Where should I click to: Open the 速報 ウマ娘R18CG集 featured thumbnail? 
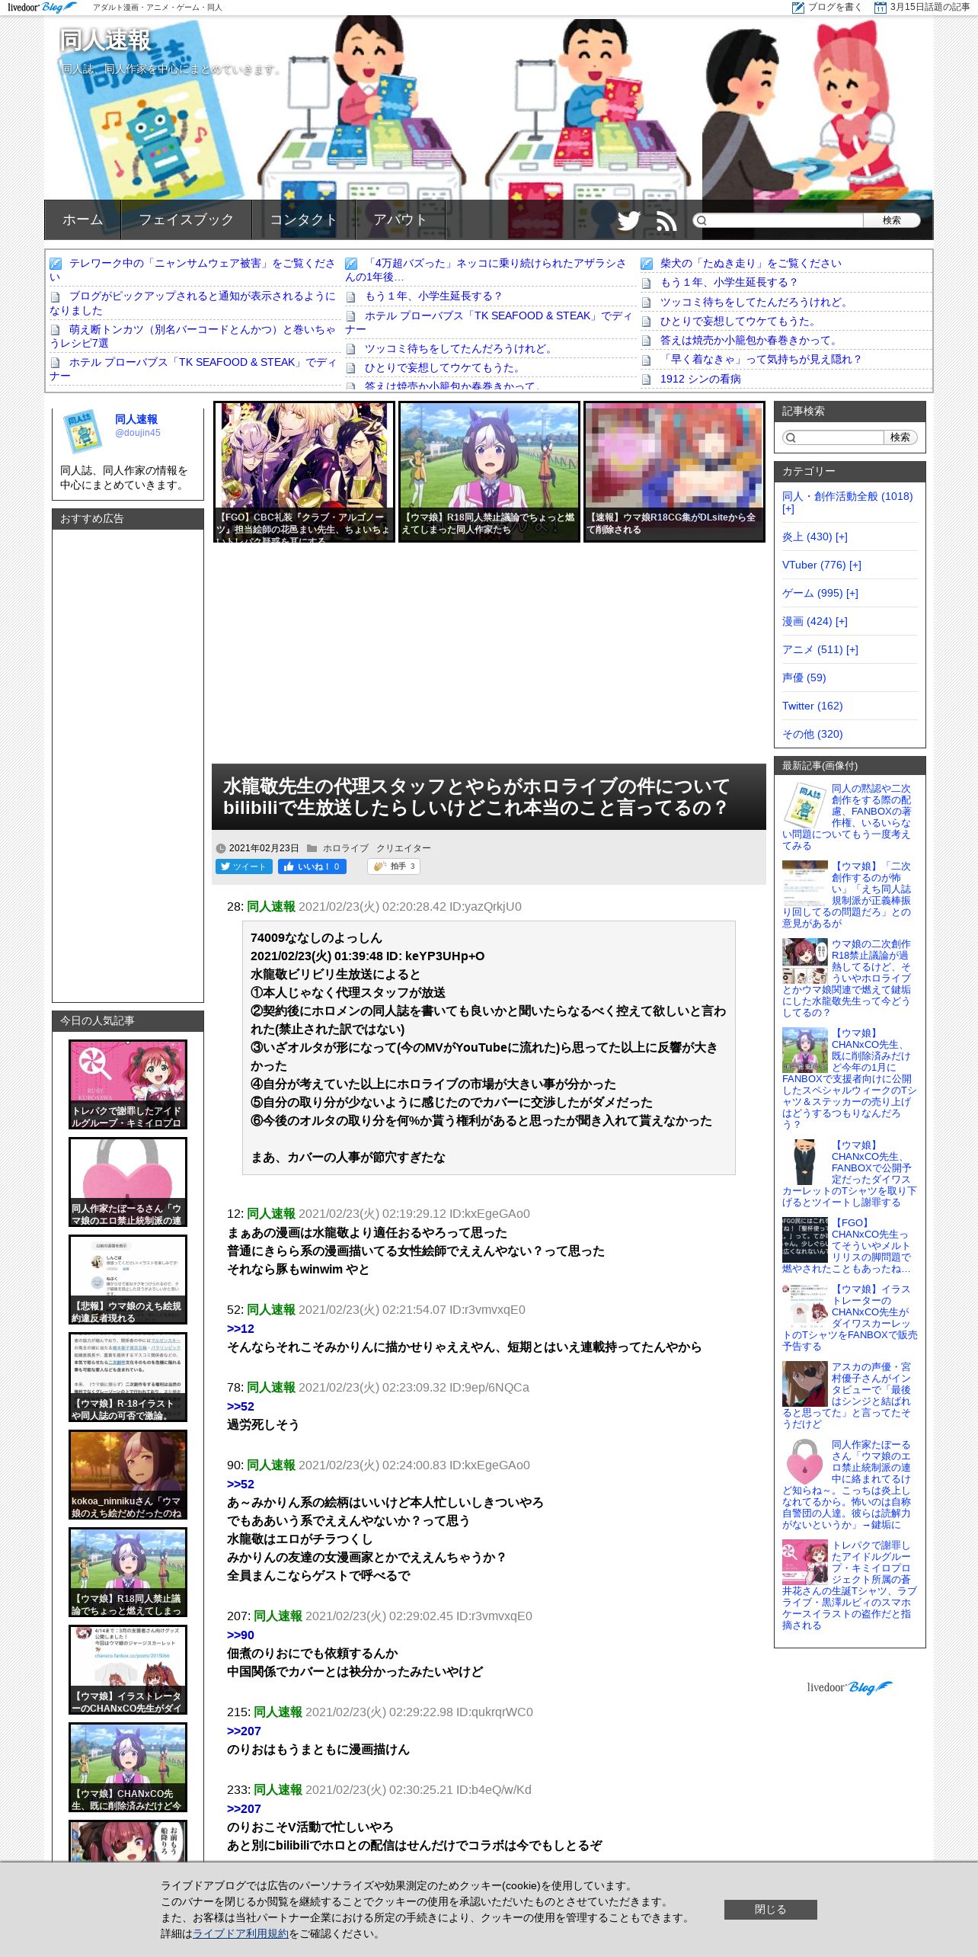pyautogui.click(x=674, y=472)
